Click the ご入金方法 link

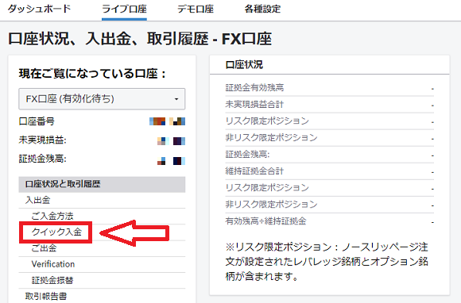tap(52, 217)
